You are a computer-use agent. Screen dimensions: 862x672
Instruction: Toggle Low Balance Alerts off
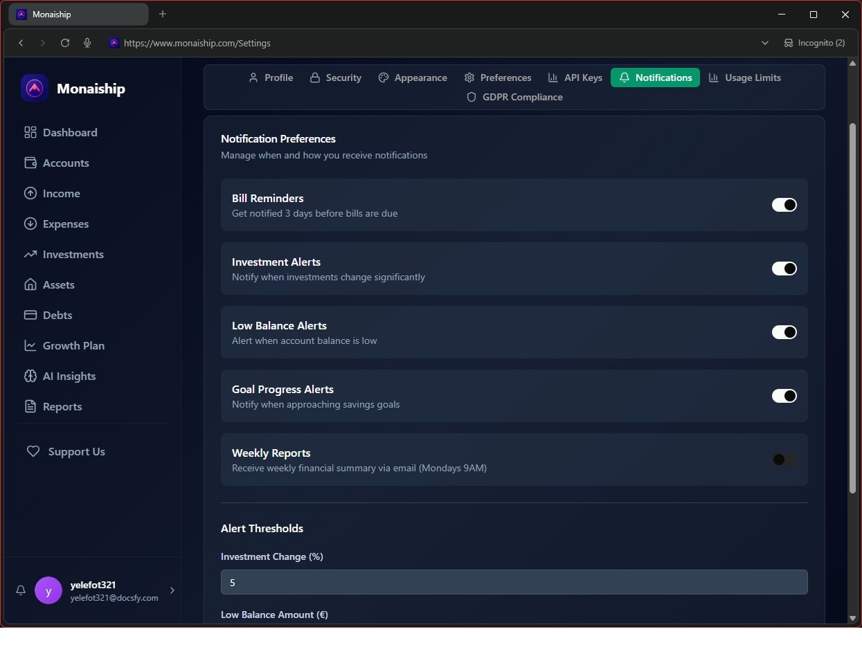pos(784,332)
